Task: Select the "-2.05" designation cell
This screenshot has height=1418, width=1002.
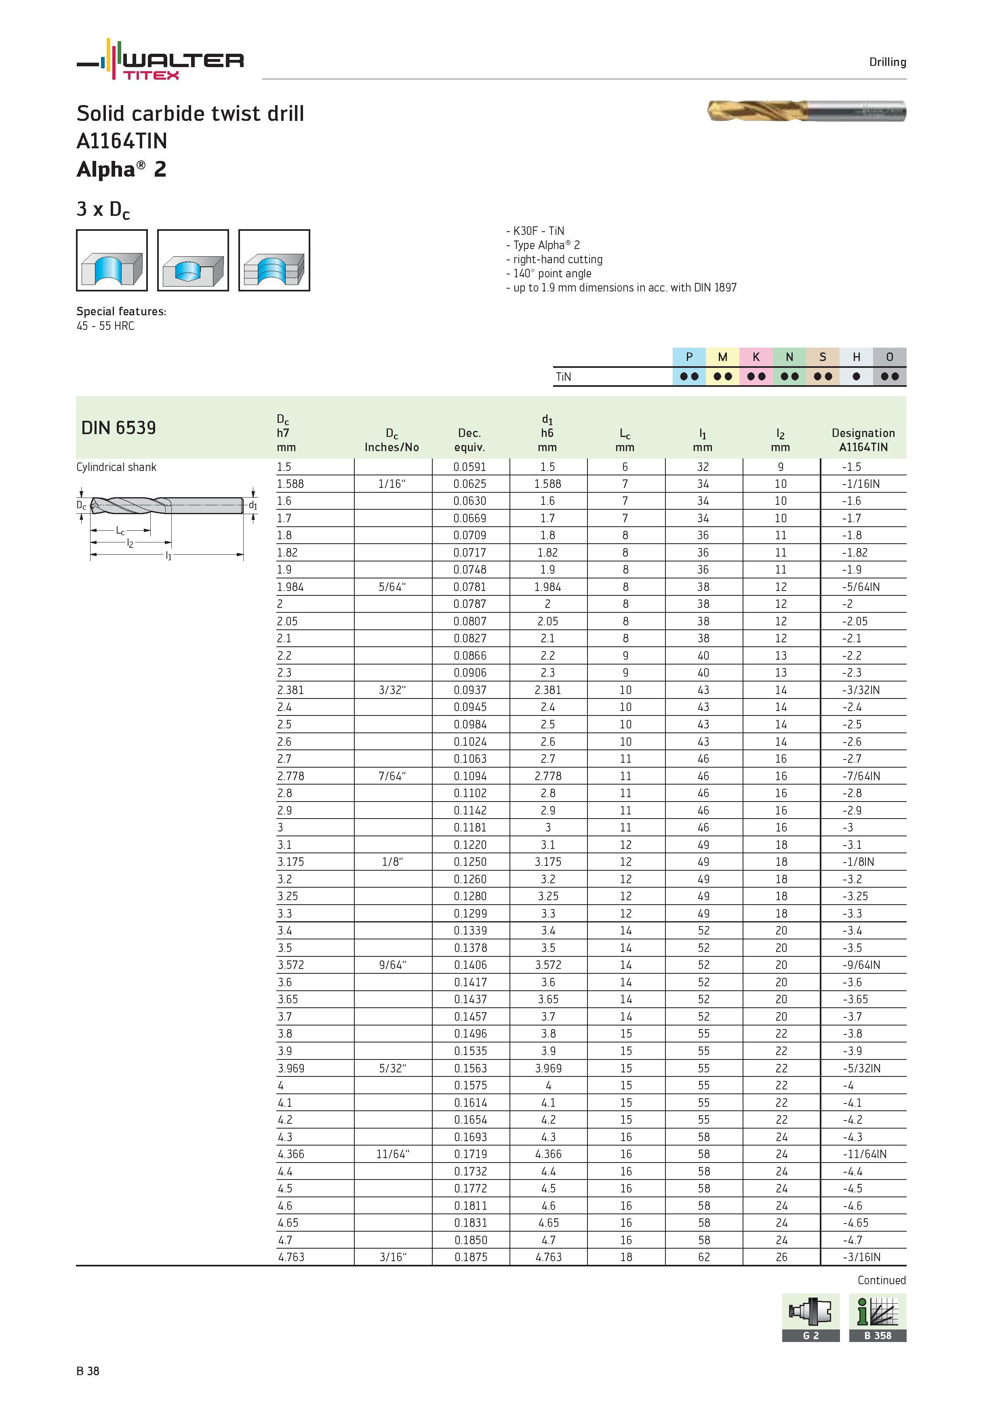Action: pos(855,622)
